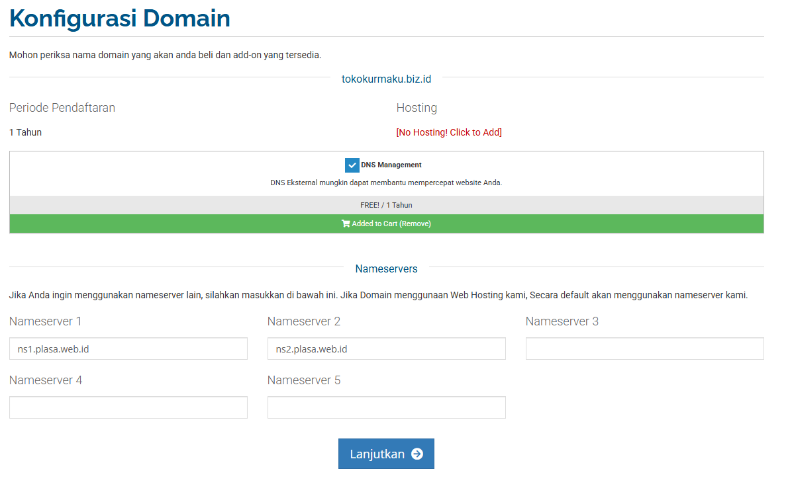The height and width of the screenshot is (498, 790).
Task: Click the FREE! / 1 Tahun price bar
Action: [x=386, y=205]
